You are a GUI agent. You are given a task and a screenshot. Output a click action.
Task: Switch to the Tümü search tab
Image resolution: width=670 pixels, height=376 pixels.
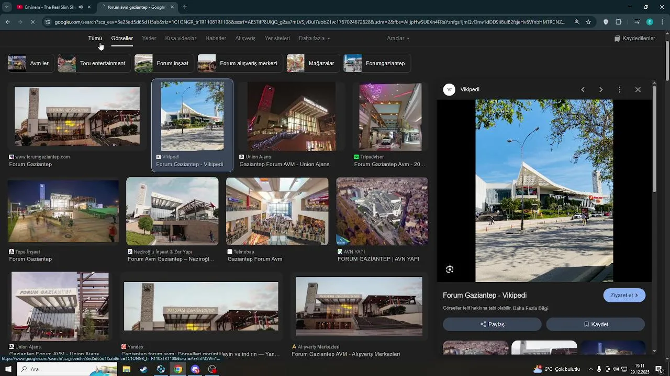click(95, 38)
